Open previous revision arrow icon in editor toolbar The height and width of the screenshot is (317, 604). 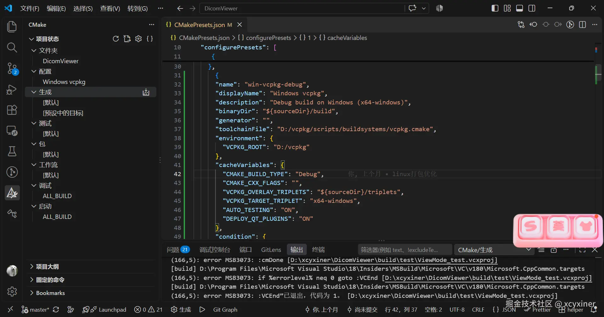coord(534,25)
